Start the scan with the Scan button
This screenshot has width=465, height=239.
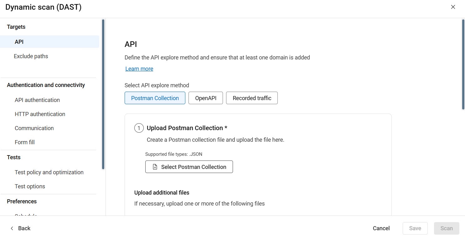tap(447, 228)
